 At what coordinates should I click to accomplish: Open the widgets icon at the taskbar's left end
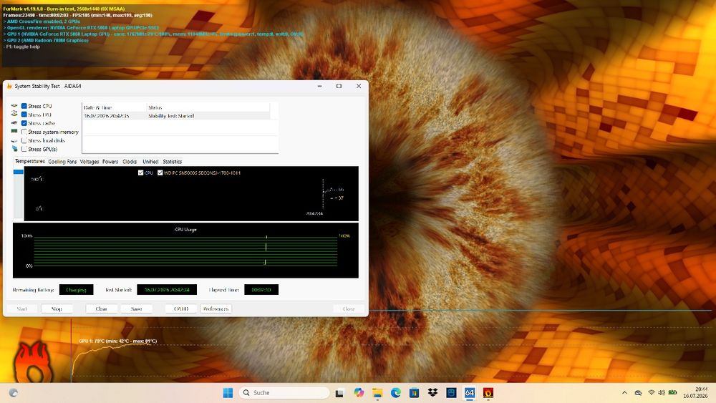(x=14, y=392)
